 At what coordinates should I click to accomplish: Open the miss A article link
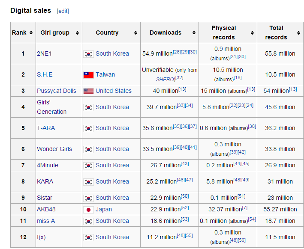point(46,221)
